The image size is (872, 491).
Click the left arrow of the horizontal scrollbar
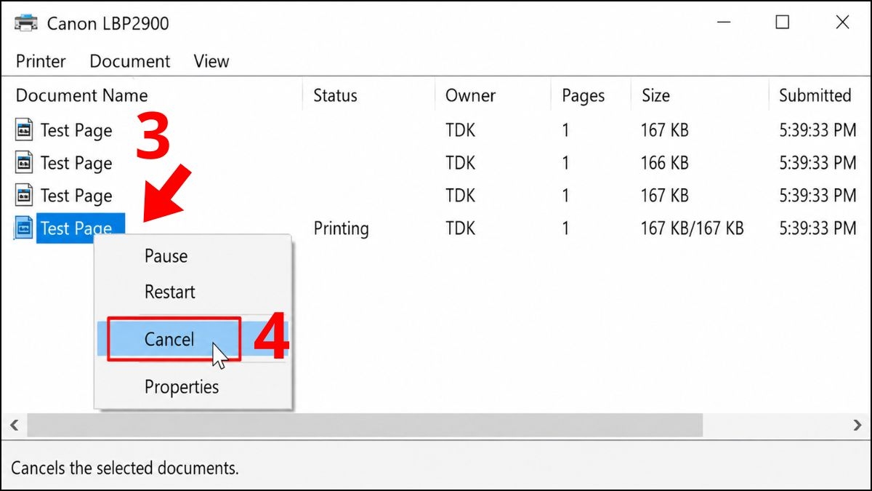[14, 424]
